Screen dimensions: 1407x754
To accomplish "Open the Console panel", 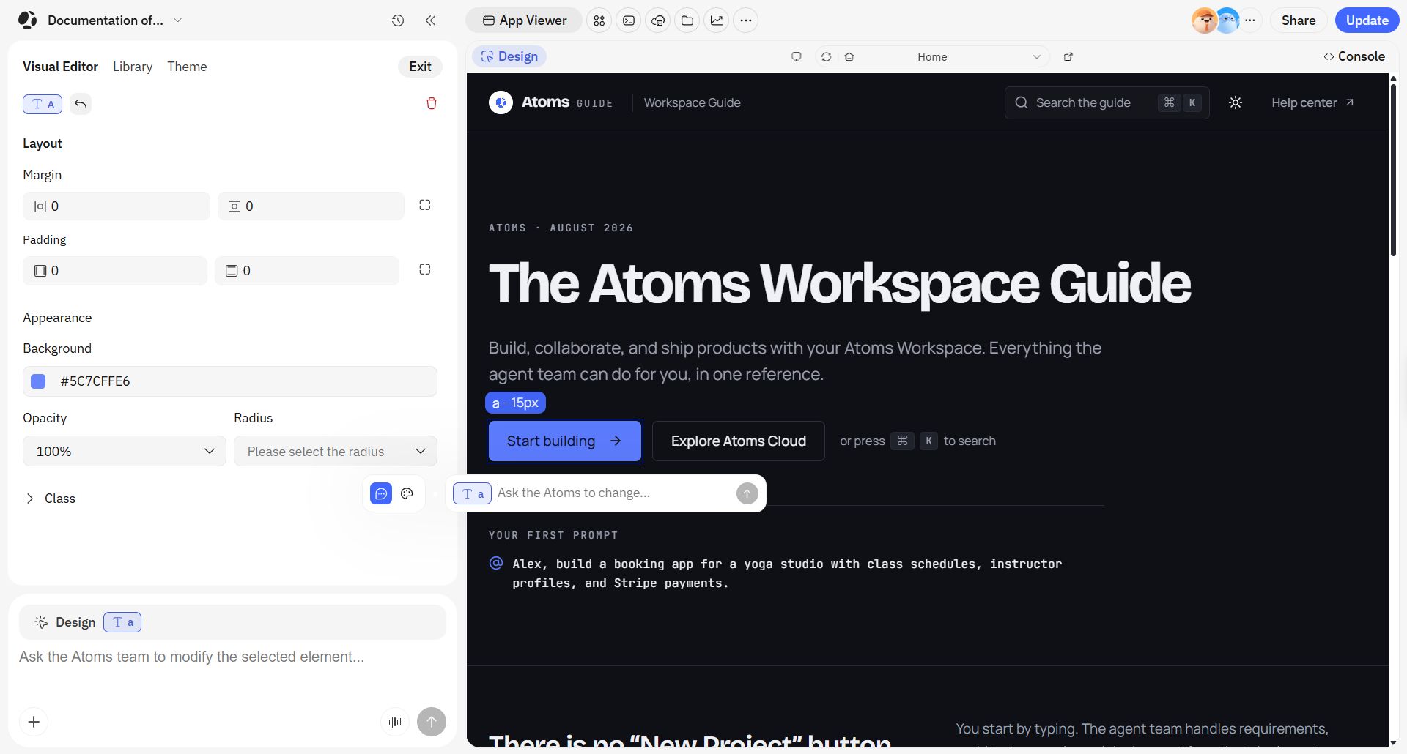I will click(1354, 56).
